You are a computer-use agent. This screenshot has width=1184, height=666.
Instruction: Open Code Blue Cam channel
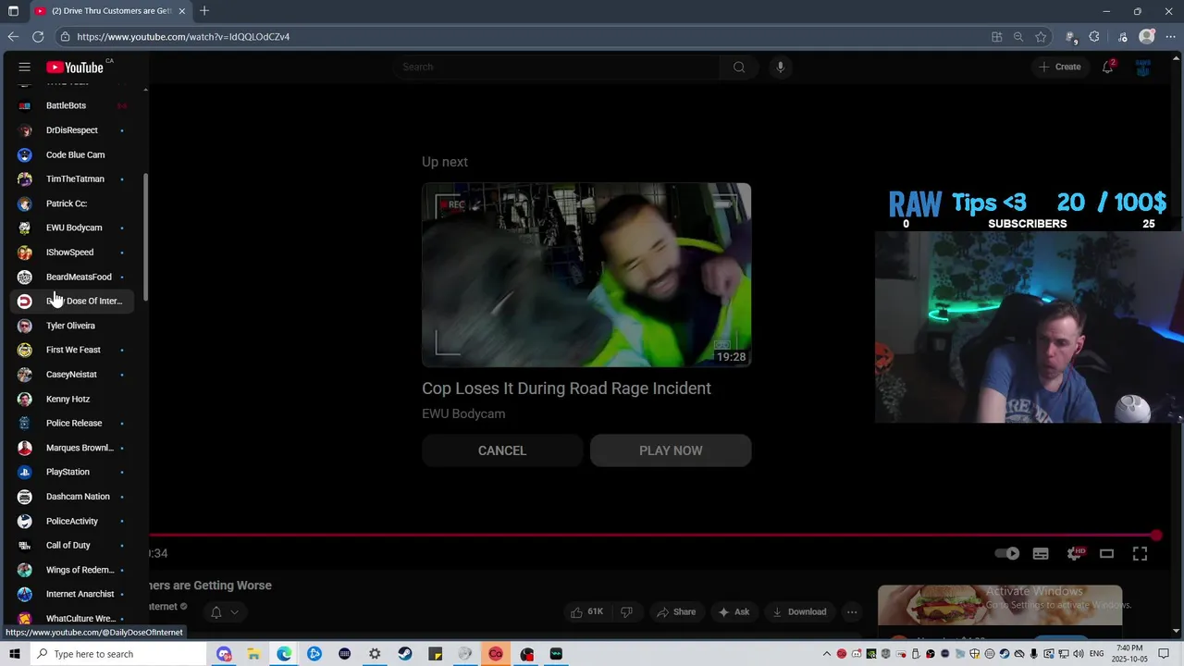tap(73, 154)
